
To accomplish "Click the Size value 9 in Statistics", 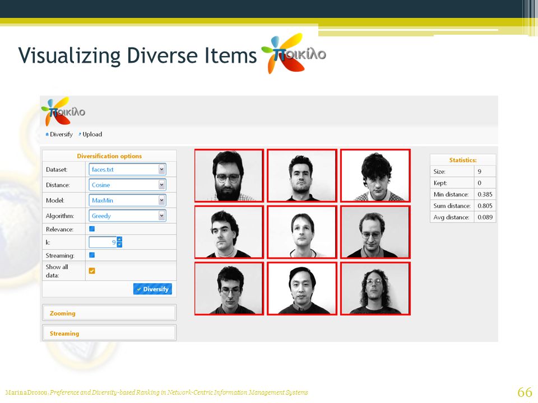I will 479,171.
